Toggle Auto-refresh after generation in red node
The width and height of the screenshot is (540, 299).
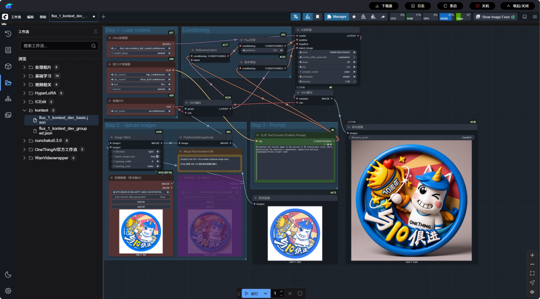[141, 197]
